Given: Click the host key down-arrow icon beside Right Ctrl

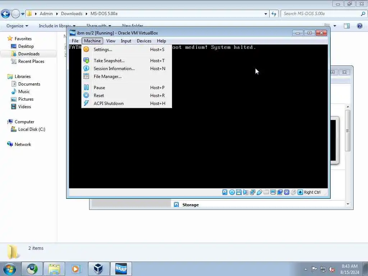Looking at the screenshot, I should coord(300,192).
